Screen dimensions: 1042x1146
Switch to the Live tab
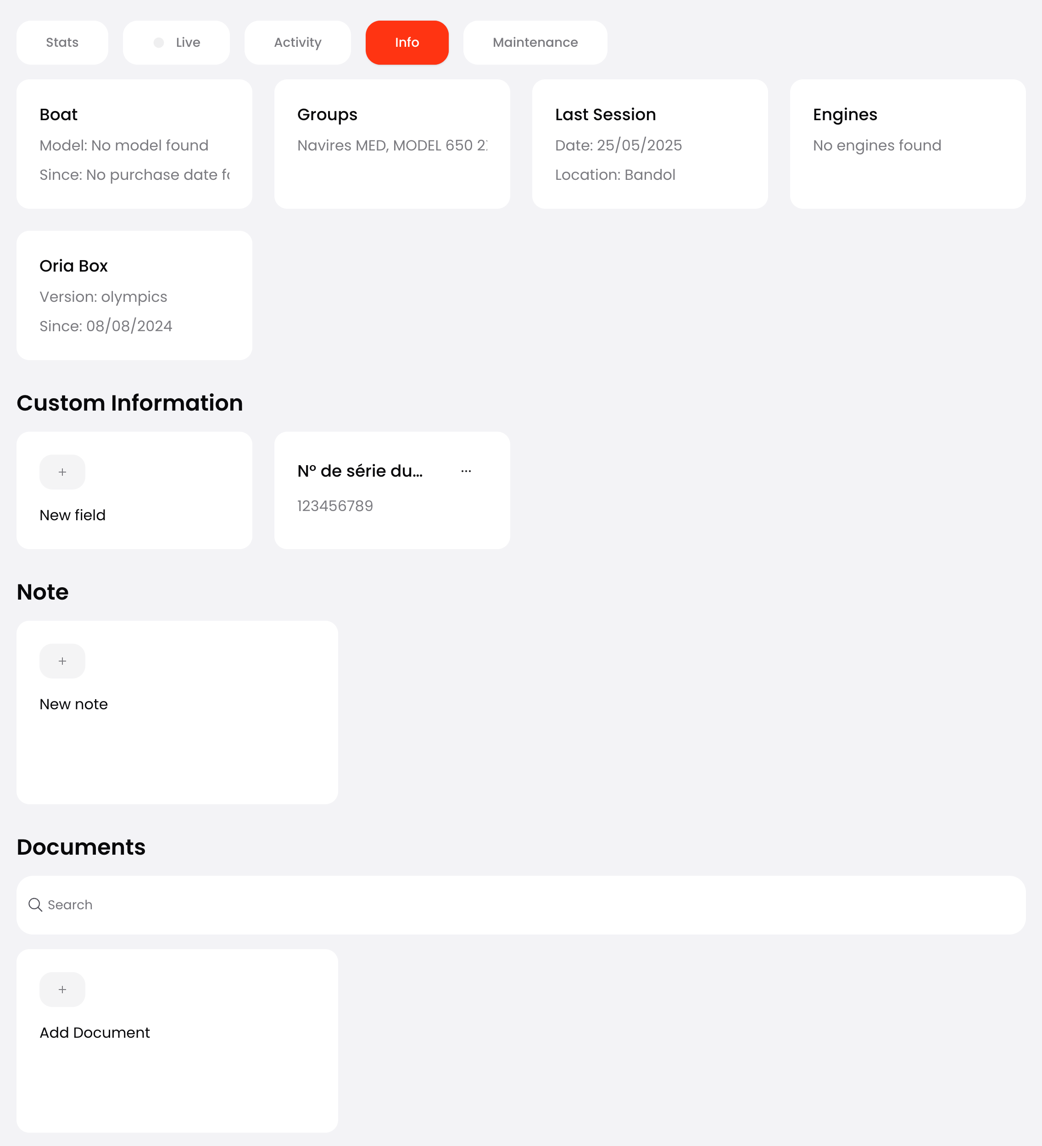point(187,43)
